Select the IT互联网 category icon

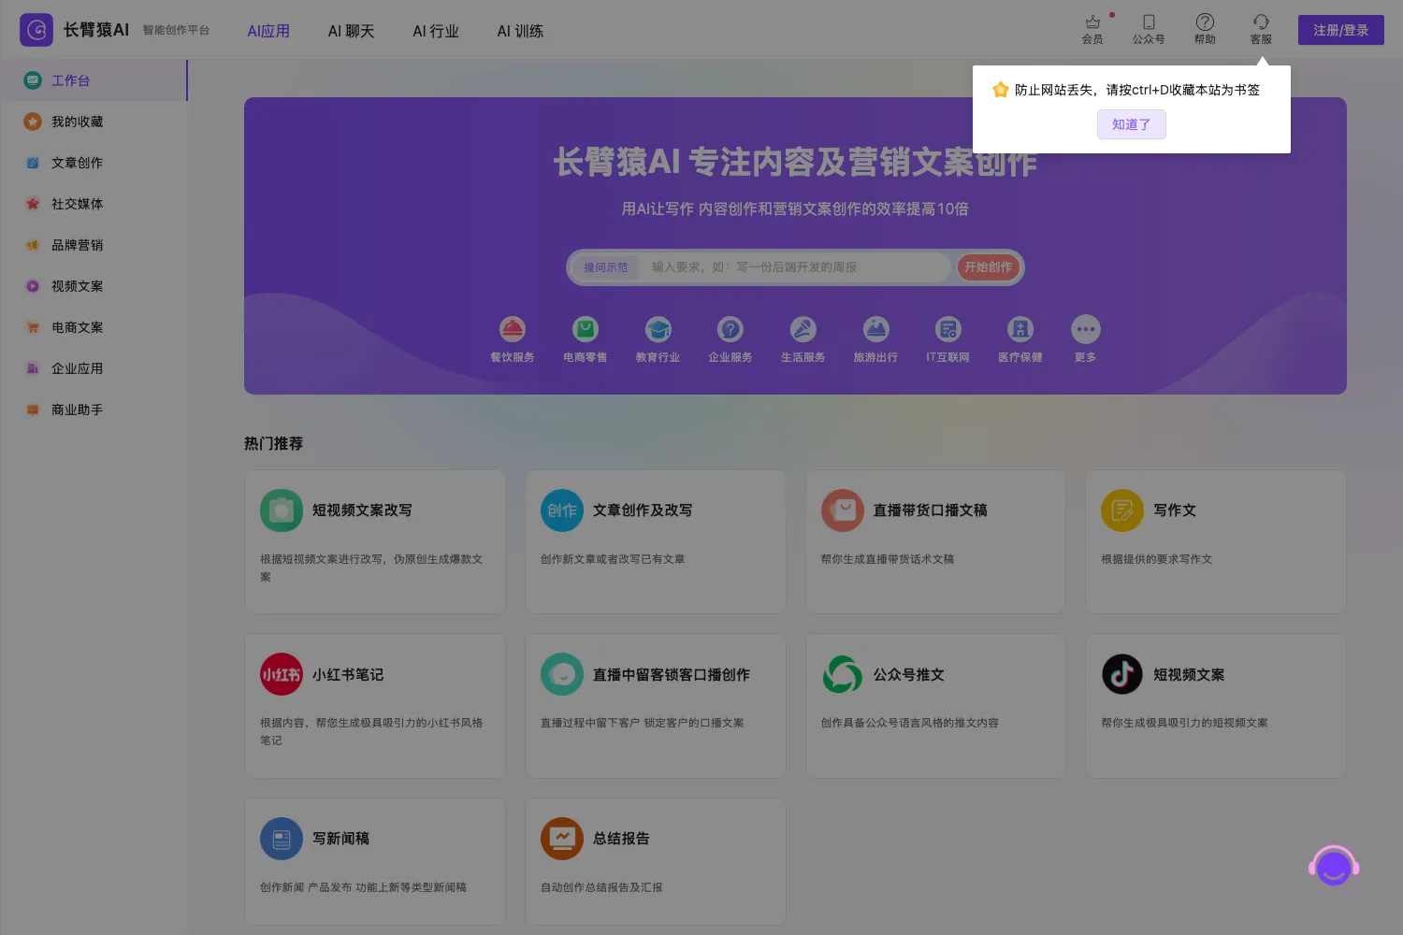tap(947, 329)
